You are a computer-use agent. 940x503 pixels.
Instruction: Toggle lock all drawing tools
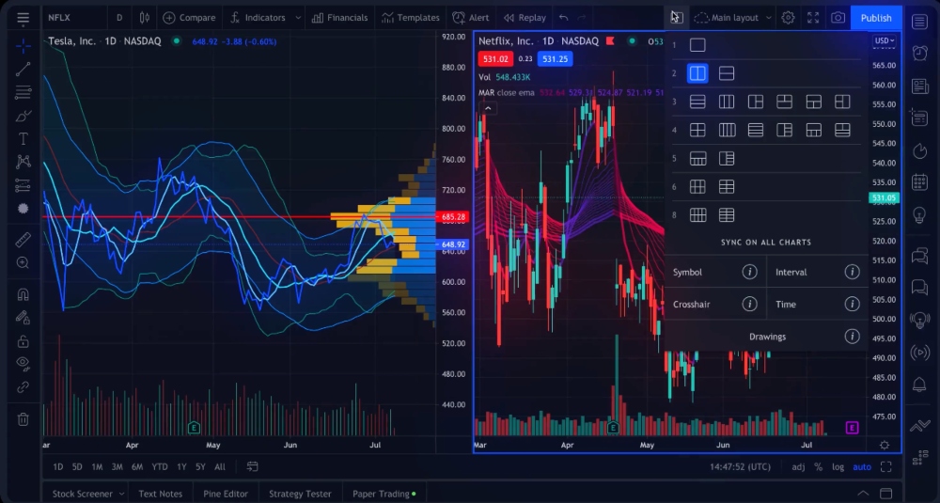[x=23, y=341]
